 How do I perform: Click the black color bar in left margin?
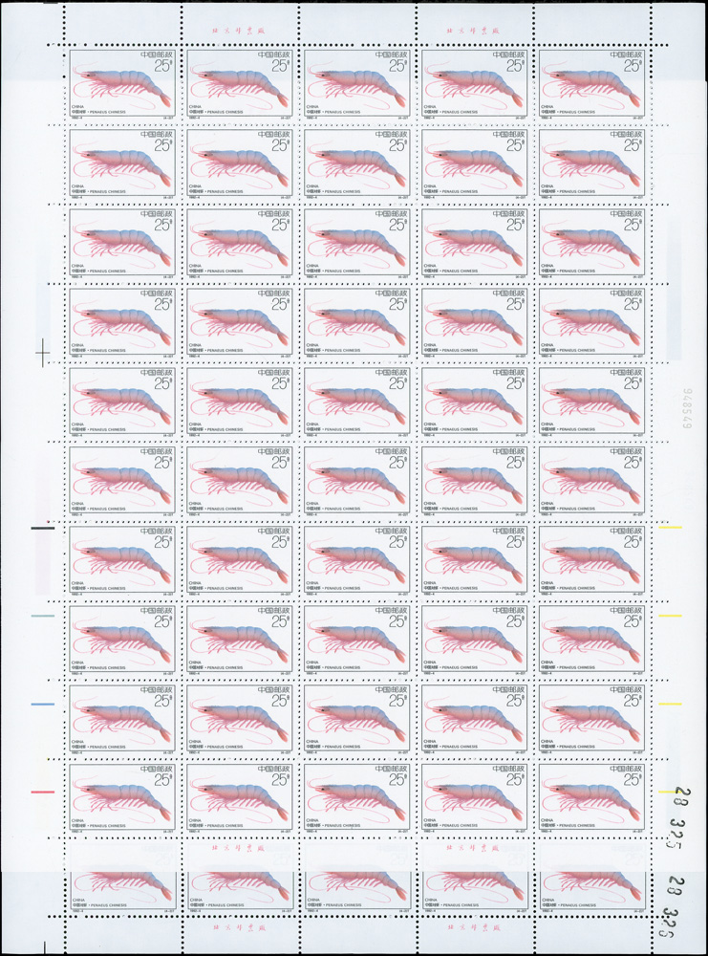(x=45, y=528)
